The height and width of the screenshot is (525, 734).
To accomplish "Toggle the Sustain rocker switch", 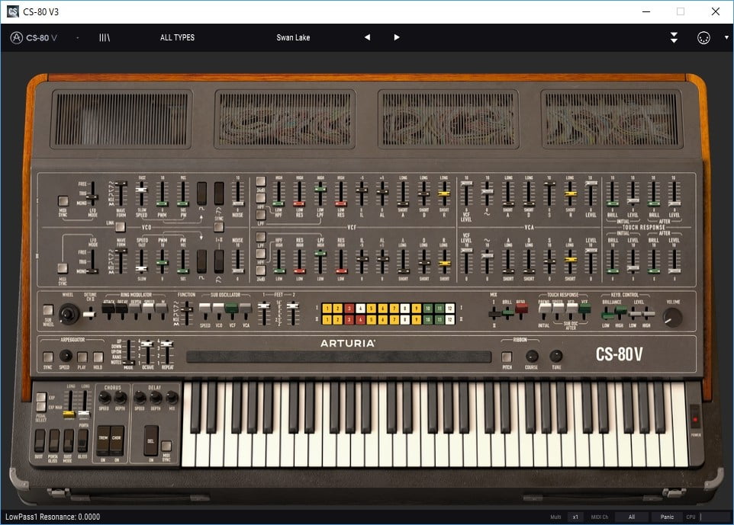I will [40, 440].
